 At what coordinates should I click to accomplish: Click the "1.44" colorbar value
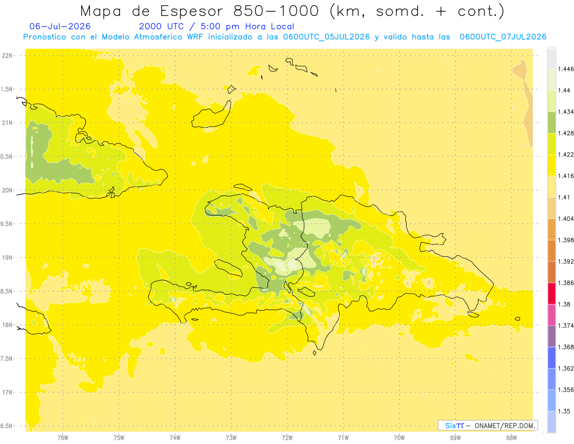565,91
